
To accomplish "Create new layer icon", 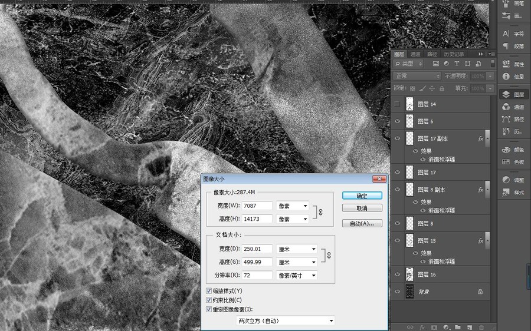I will coord(470,327).
